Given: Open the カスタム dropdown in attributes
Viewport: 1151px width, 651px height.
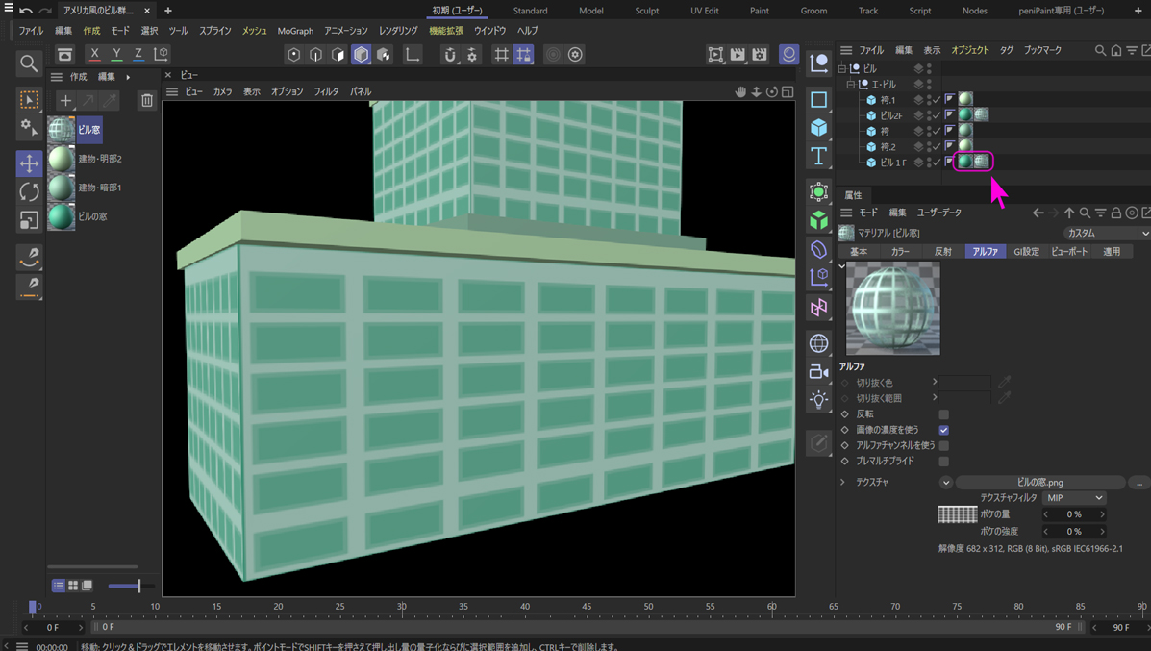Looking at the screenshot, I should (1106, 234).
